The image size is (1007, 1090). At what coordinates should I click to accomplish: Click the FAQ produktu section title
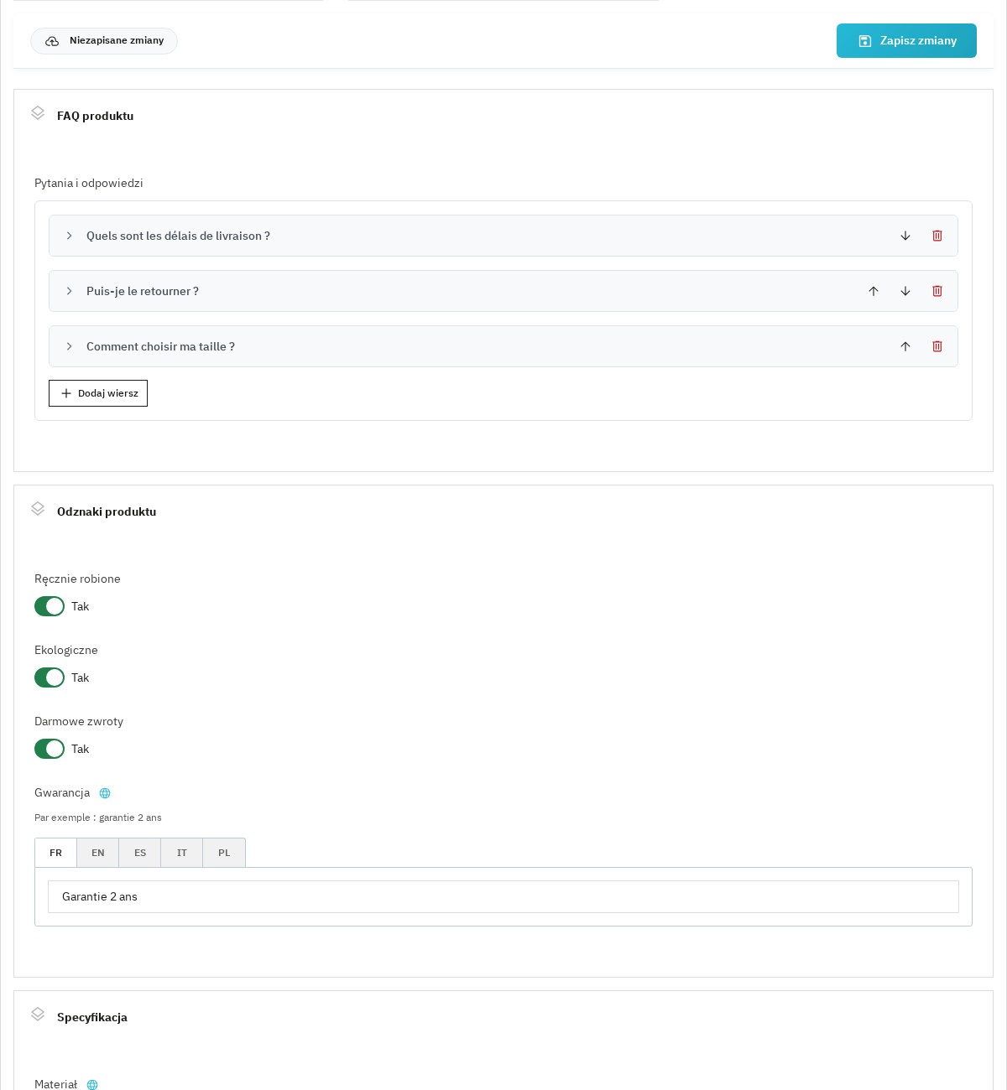click(96, 116)
